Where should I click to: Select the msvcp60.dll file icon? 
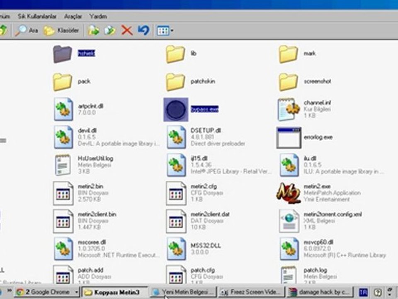point(289,249)
